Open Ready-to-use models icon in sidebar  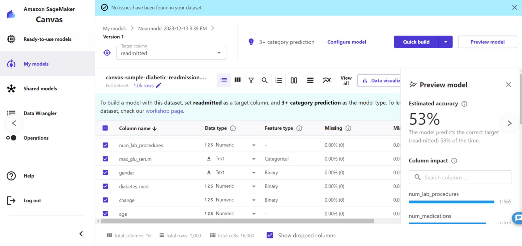(x=11, y=39)
